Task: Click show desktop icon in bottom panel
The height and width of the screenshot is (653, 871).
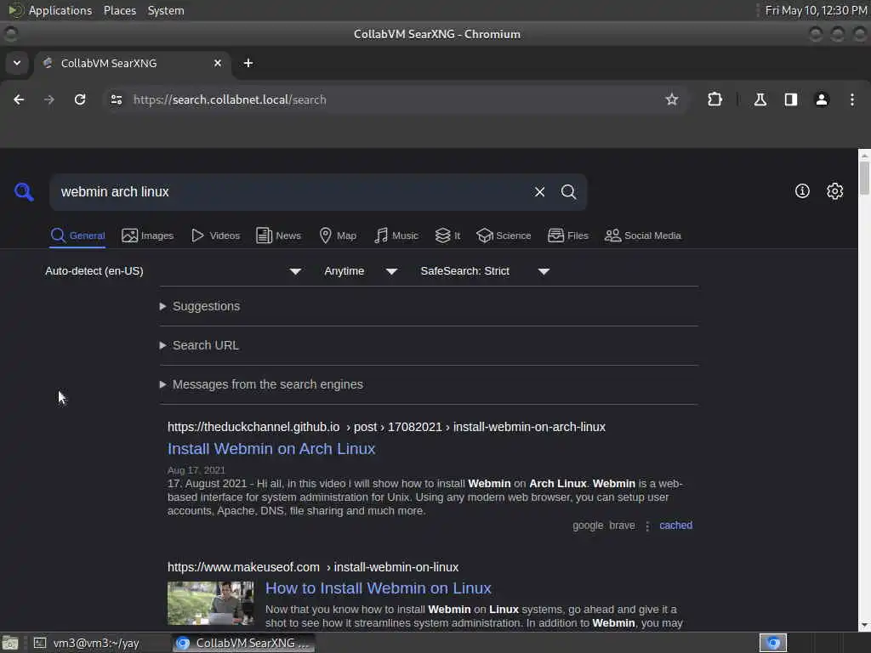Action: (x=10, y=643)
